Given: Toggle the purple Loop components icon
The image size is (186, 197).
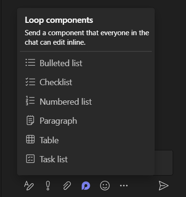Looking at the screenshot, I should click(x=86, y=186).
